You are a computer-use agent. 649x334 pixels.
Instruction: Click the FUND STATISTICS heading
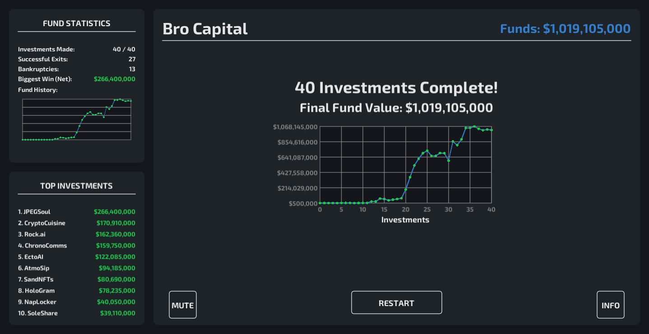[77, 23]
